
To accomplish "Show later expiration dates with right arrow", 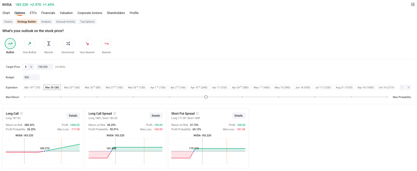I will (409, 87).
